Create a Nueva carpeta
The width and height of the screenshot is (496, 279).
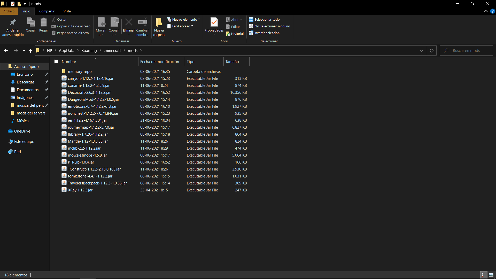pos(159,27)
